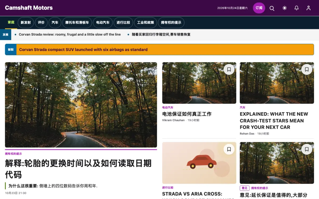Click the 进行比较 category label on card
Image resolution: width=319 pixels, height=199 pixels.
tap(168, 188)
